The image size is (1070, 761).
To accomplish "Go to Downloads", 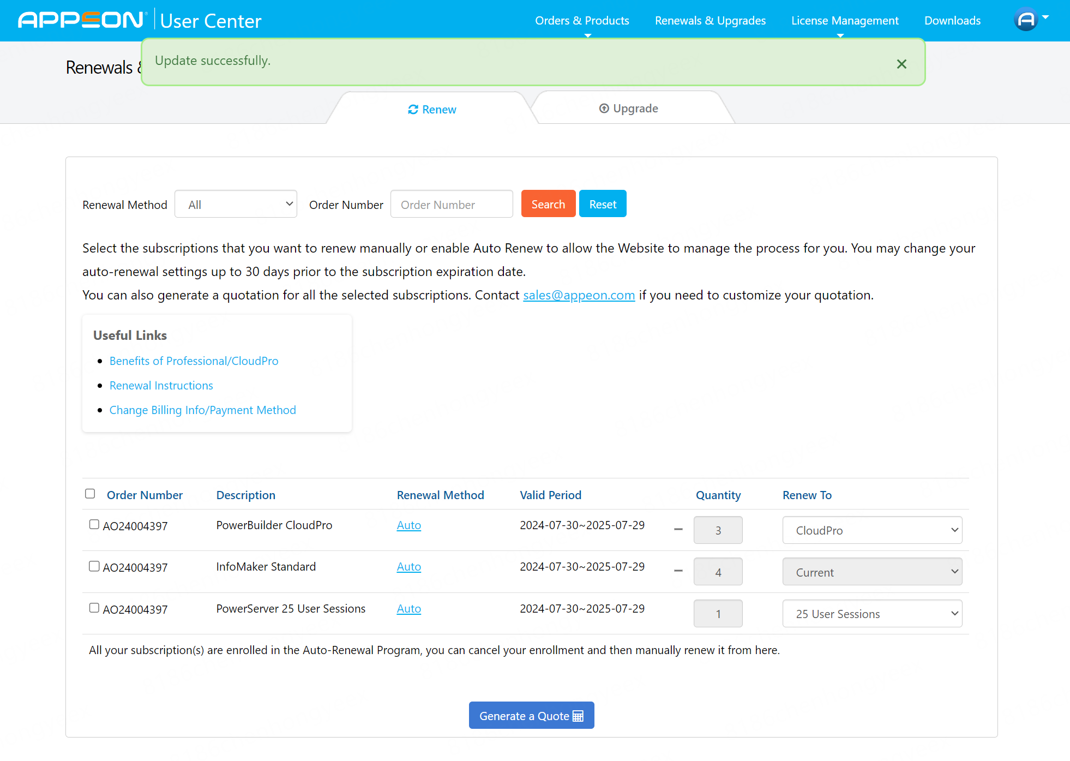I will click(x=952, y=21).
